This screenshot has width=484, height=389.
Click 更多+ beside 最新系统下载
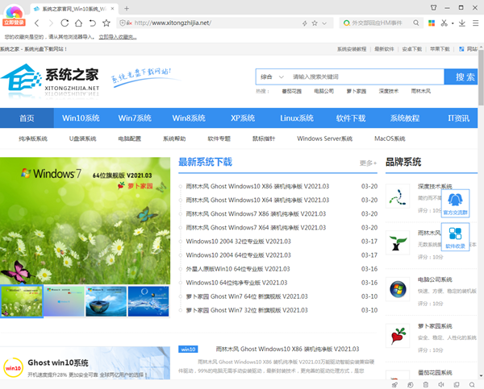click(x=369, y=163)
